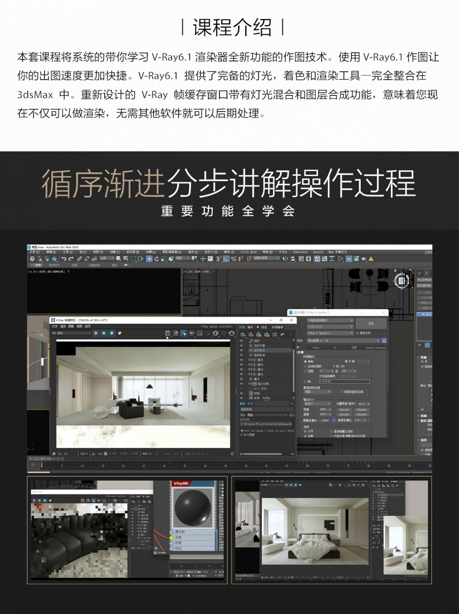Add a new layer in VFB layers panel

pos(243,335)
